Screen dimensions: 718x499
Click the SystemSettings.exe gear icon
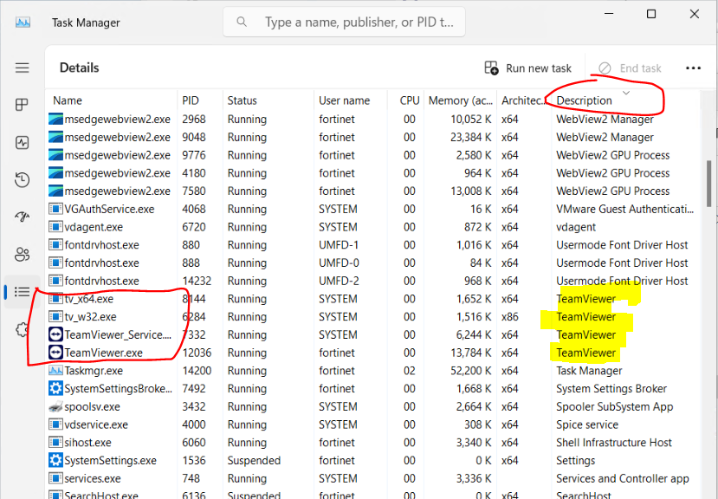pos(55,460)
